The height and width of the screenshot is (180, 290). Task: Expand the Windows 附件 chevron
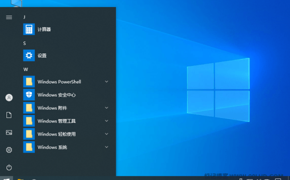click(x=106, y=107)
